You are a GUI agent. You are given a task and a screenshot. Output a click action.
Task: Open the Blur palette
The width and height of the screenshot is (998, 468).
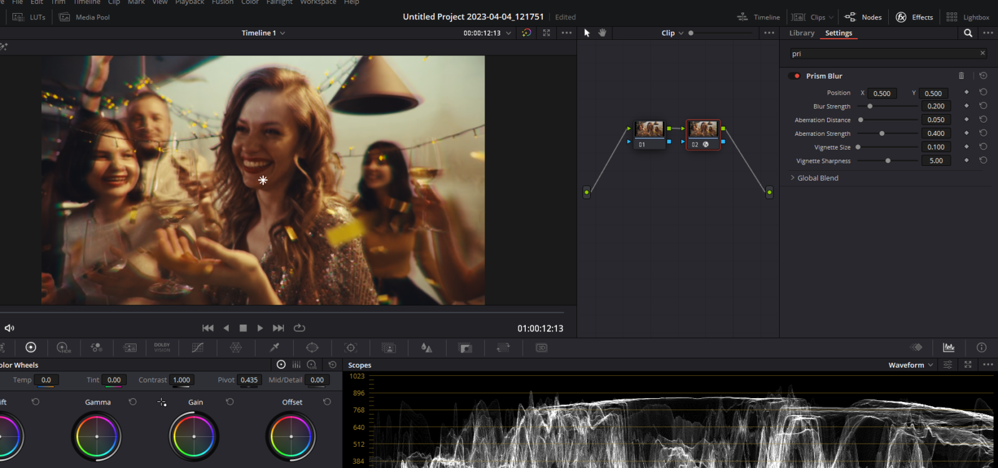click(x=427, y=348)
